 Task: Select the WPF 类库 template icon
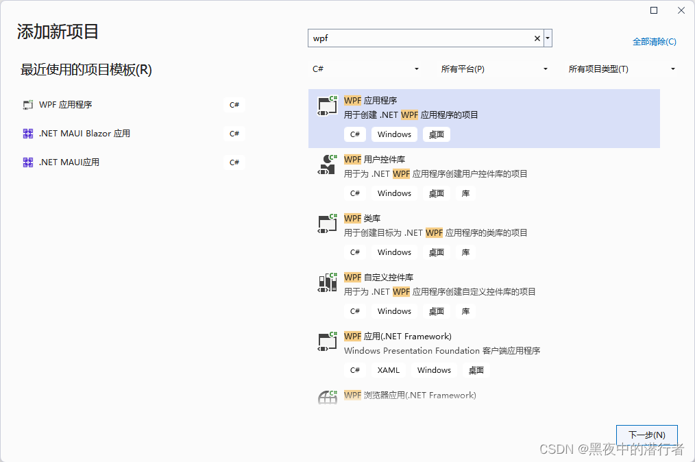point(327,223)
